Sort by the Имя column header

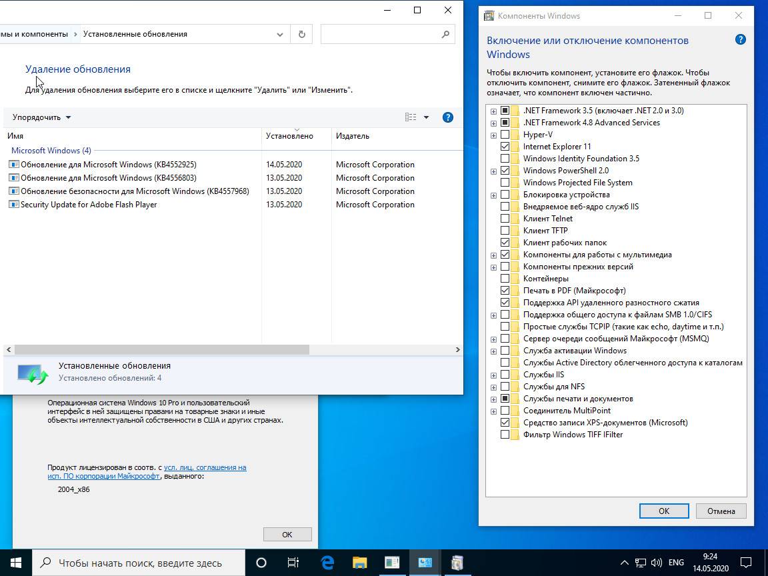pos(132,136)
